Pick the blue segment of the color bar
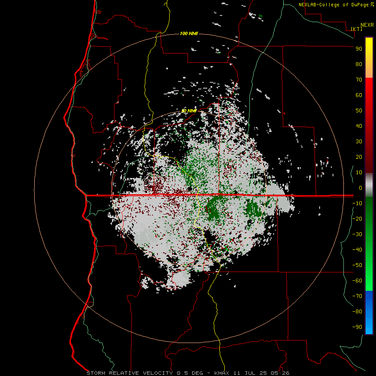Screen dimensions: 376x376 point(369,312)
